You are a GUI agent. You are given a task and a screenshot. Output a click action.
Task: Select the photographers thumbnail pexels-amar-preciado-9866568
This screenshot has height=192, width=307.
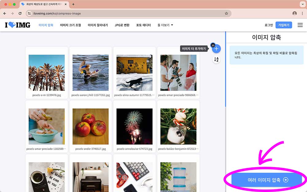[x=178, y=73]
